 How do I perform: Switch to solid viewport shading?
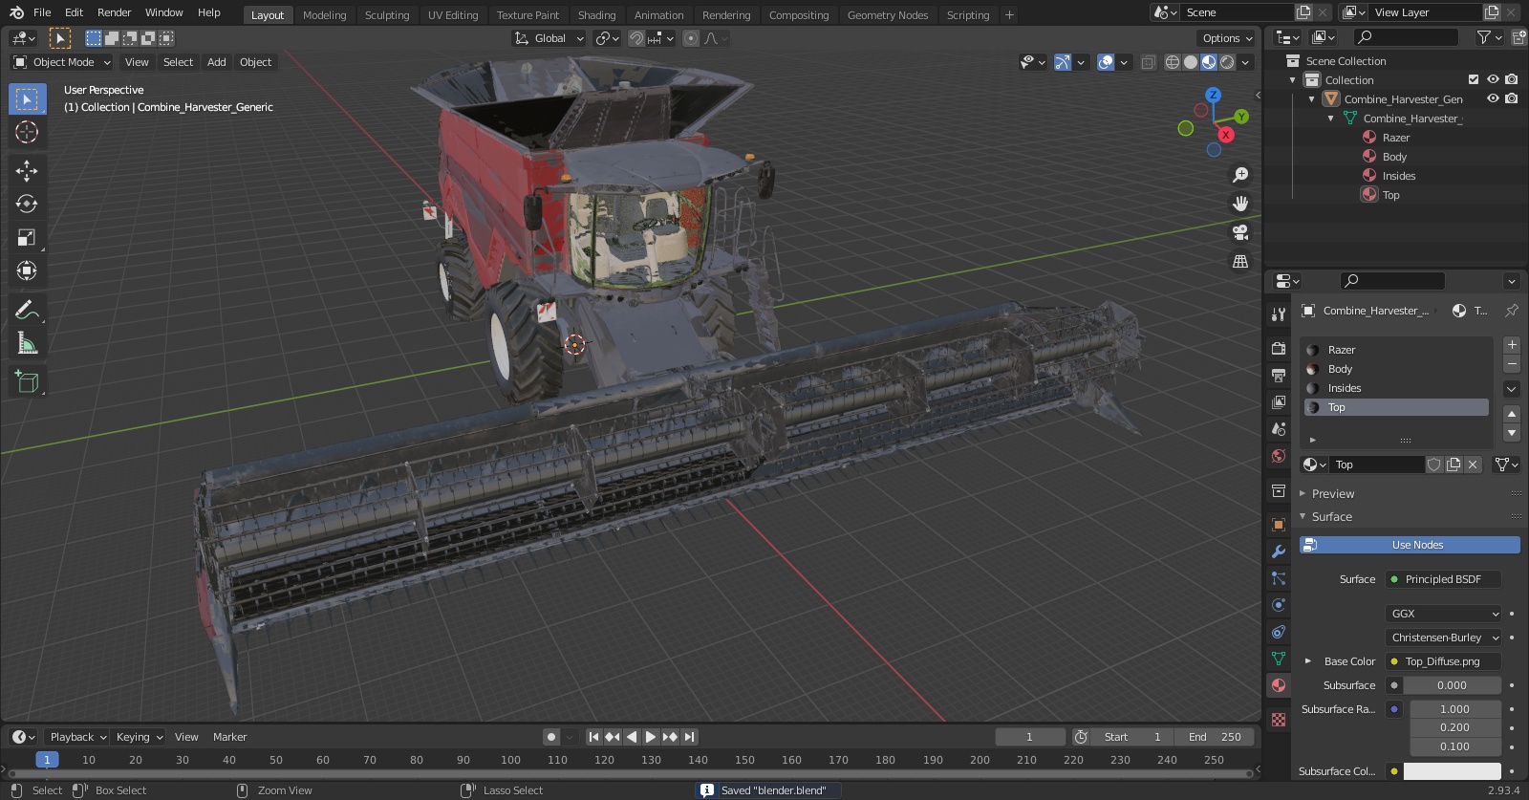click(1191, 62)
